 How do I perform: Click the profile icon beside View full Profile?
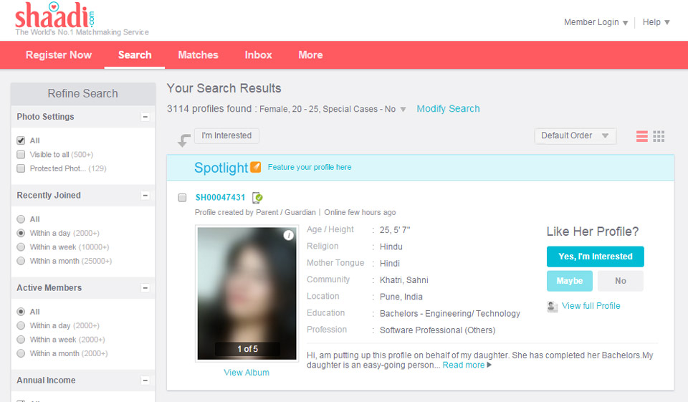pos(553,306)
